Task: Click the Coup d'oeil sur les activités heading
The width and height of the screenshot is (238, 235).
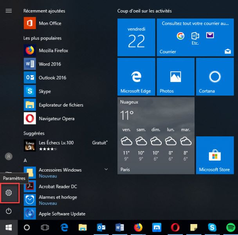Action: pyautogui.click(x=144, y=11)
